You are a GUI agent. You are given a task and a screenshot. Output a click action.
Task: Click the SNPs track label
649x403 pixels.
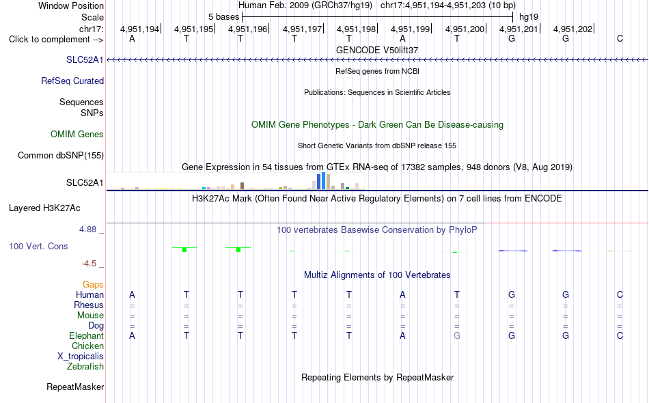click(92, 113)
